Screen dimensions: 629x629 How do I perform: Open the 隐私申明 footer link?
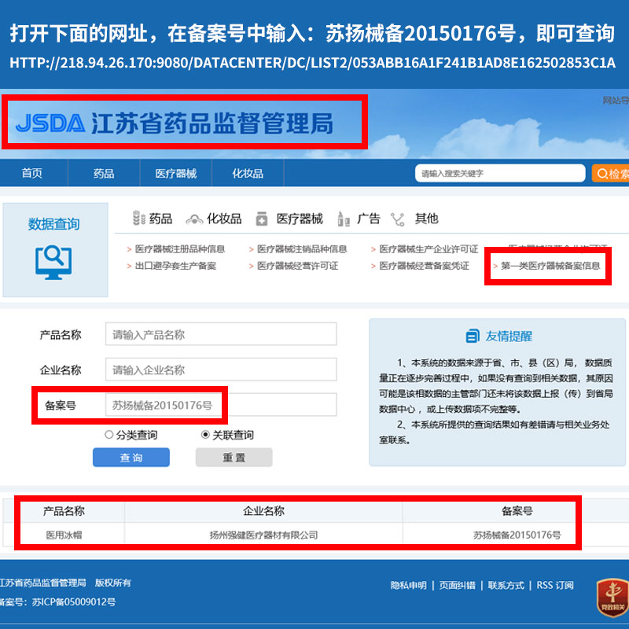408,585
